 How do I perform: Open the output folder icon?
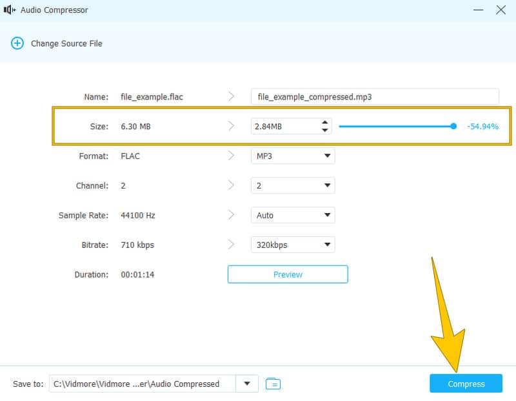(273, 384)
